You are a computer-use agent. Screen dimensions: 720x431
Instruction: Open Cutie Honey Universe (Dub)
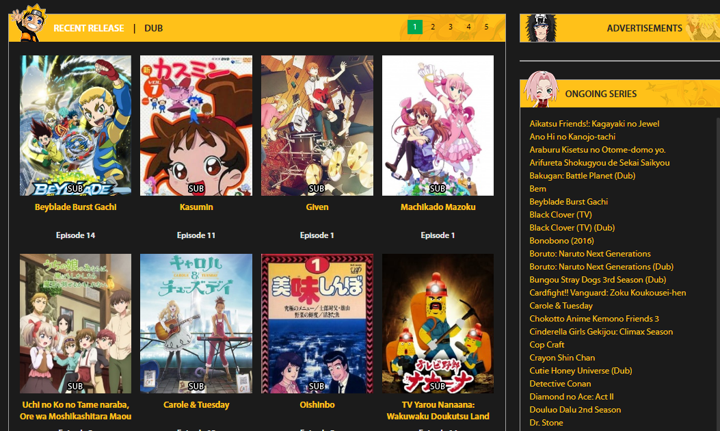tap(581, 370)
